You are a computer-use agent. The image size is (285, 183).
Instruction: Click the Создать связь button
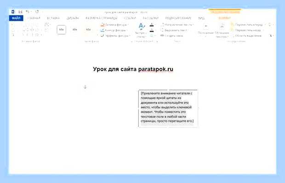[x=172, y=36]
